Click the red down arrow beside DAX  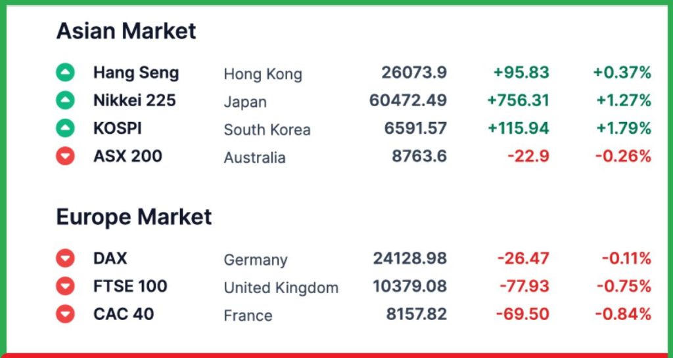[65, 258]
